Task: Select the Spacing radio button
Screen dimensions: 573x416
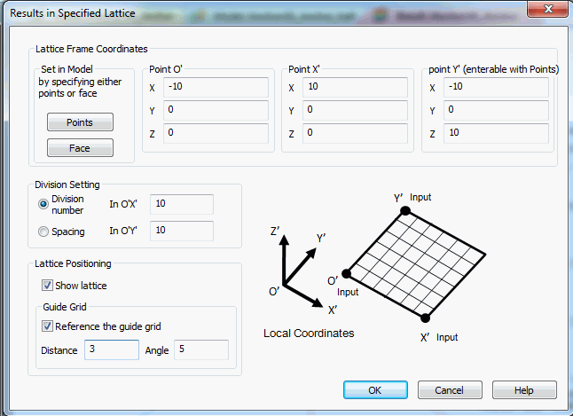Action: [x=43, y=232]
